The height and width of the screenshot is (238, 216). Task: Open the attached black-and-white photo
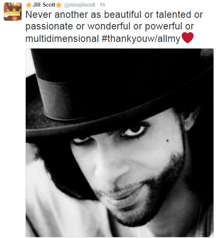click(x=119, y=143)
